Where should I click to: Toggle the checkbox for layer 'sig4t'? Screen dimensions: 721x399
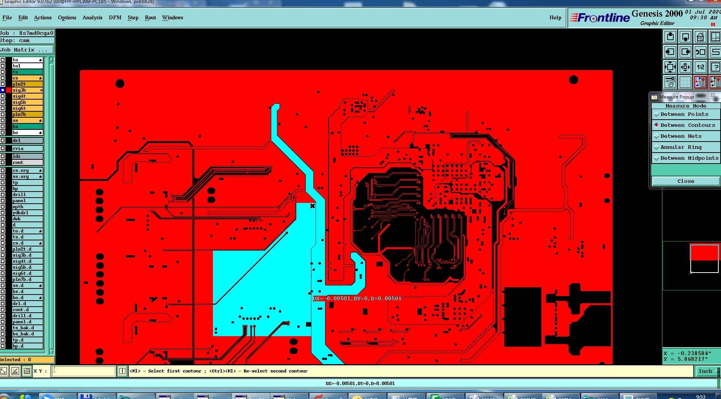[3, 96]
